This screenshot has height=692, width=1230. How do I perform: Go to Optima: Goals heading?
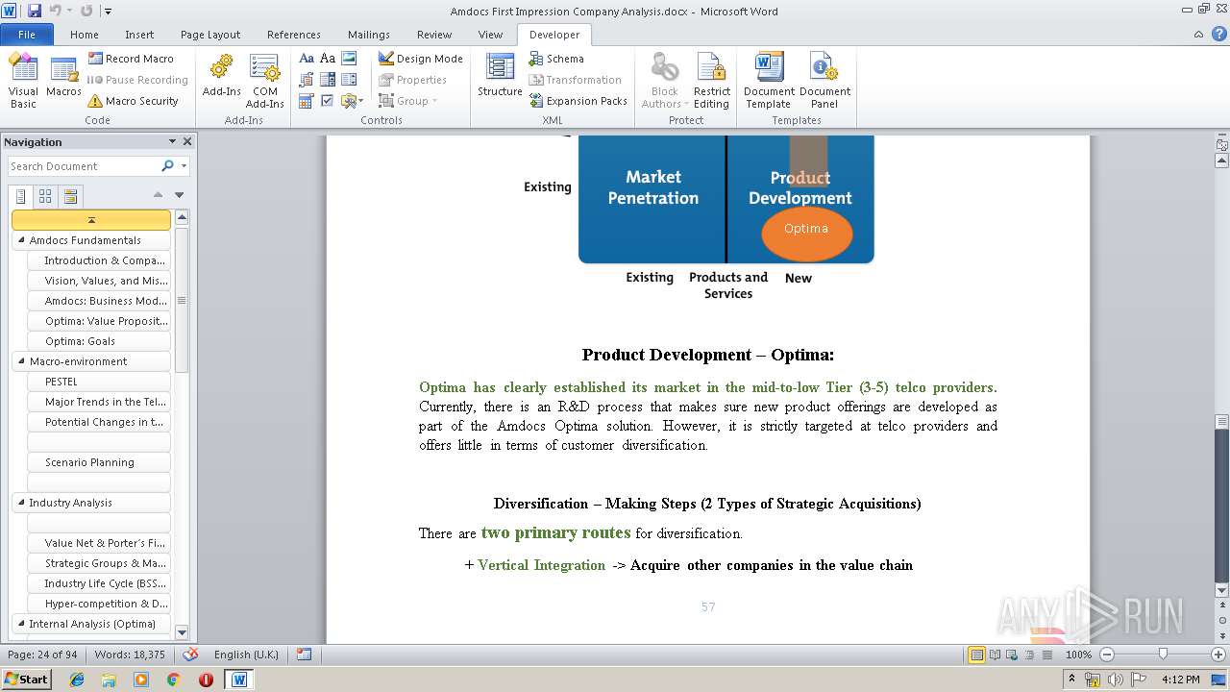coord(99,341)
